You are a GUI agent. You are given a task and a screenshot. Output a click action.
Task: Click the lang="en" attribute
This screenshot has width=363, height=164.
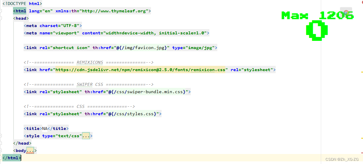(41, 11)
